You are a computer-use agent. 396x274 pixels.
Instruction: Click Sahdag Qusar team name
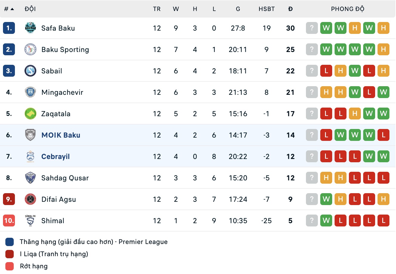click(65, 178)
